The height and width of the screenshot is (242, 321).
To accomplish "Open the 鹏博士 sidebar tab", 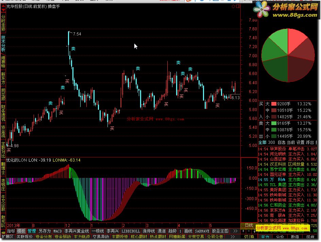I will click(3, 168).
